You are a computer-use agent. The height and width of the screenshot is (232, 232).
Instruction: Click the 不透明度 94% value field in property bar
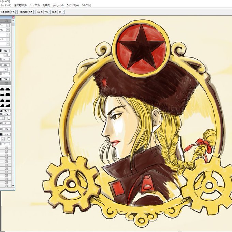click(13, 12)
